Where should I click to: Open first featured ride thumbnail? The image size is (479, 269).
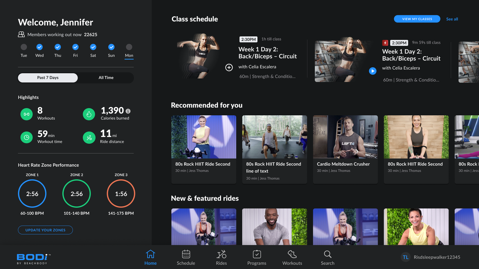204,227
